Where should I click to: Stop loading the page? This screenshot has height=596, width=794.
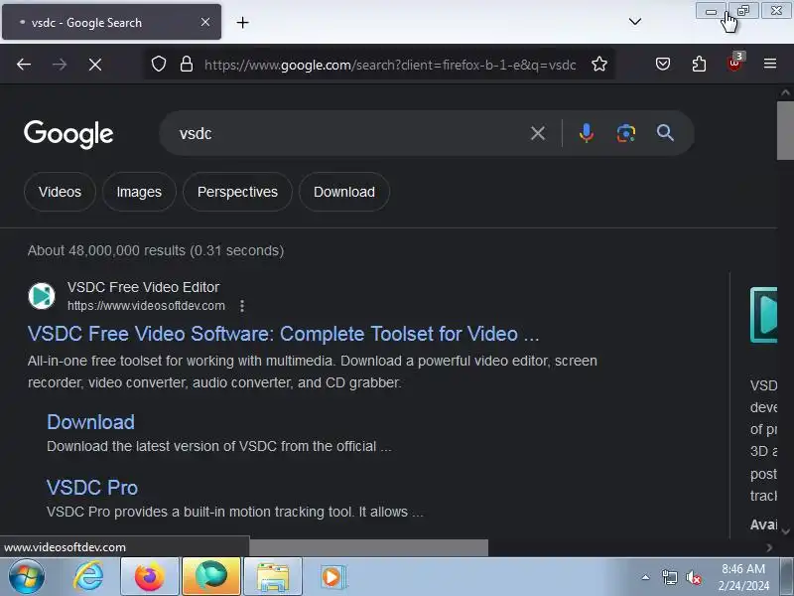point(95,65)
